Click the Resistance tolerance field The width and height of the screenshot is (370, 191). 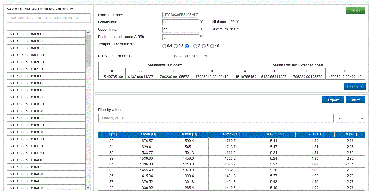coord(181,37)
